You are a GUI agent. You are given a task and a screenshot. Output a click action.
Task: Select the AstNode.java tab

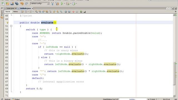coord(25,8)
